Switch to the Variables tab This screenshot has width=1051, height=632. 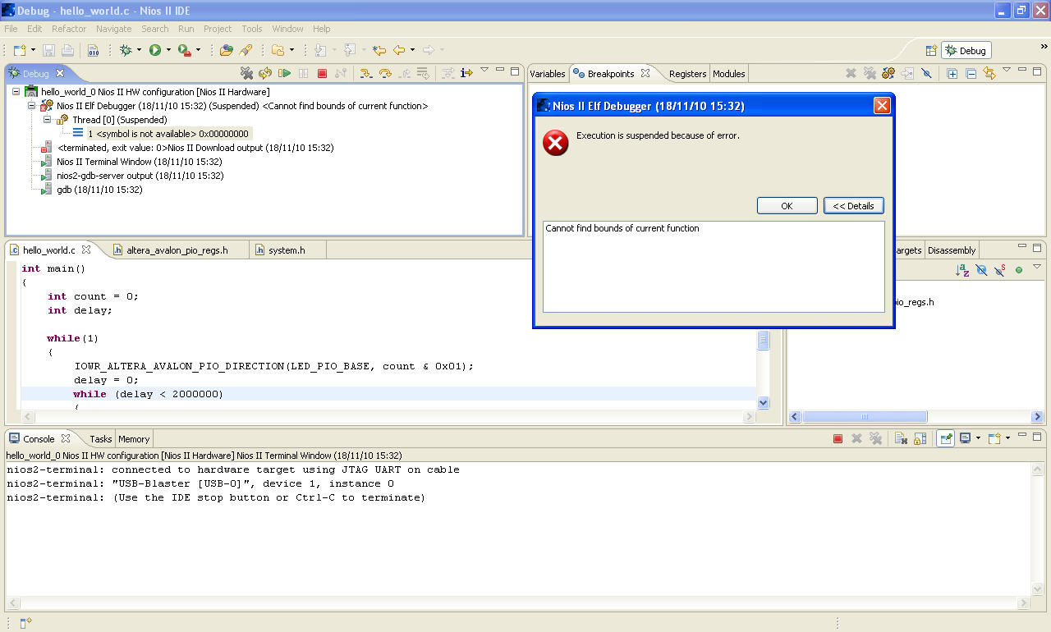[548, 74]
